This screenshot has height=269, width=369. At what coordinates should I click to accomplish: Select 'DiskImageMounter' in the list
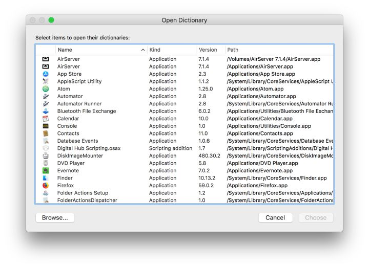point(80,156)
